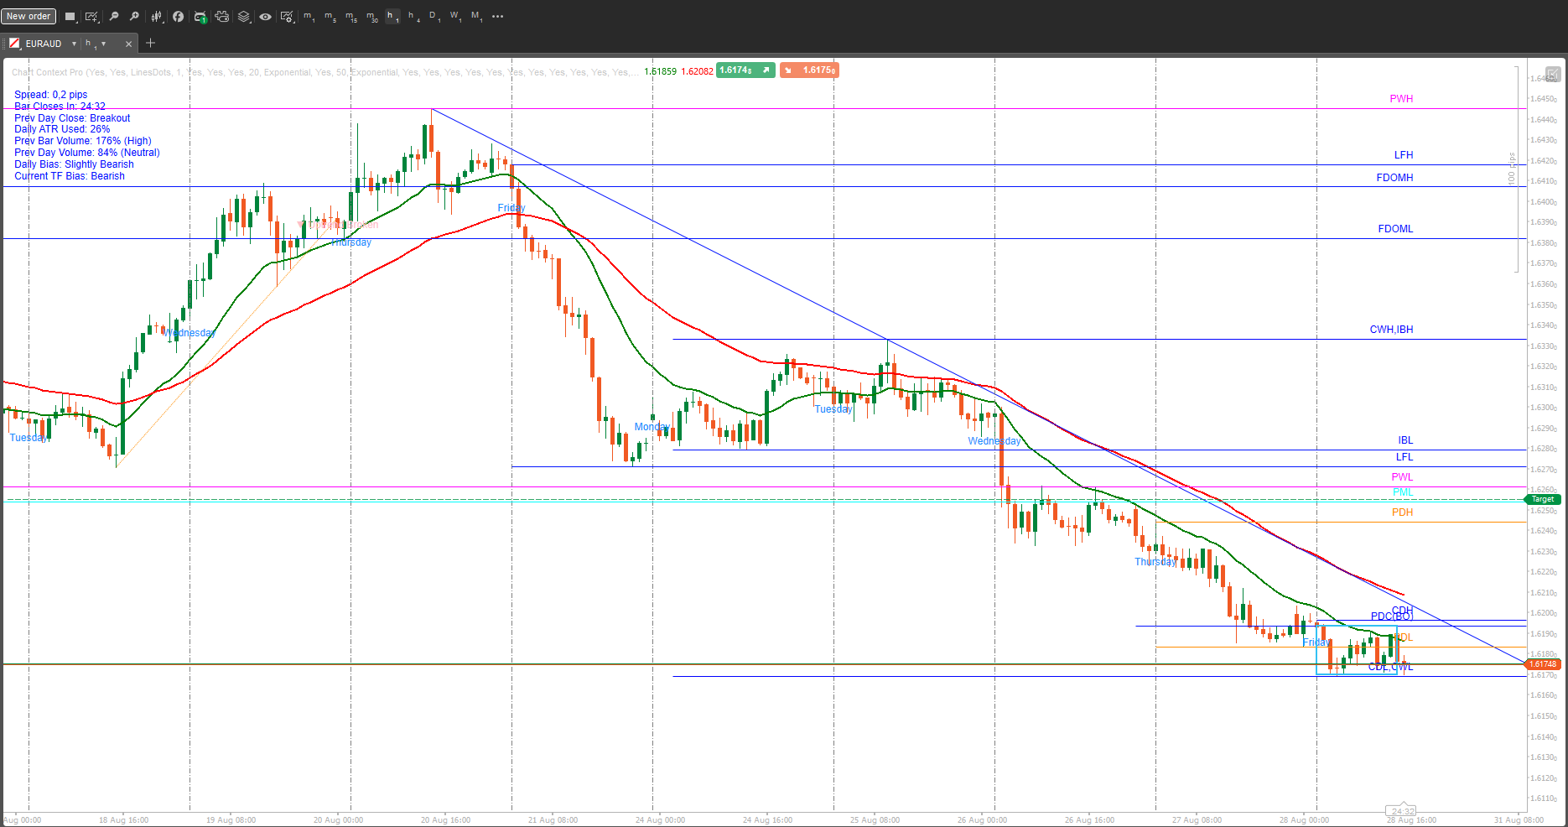Close the EURAUD chart tab
The width and height of the screenshot is (1568, 827).
point(128,44)
